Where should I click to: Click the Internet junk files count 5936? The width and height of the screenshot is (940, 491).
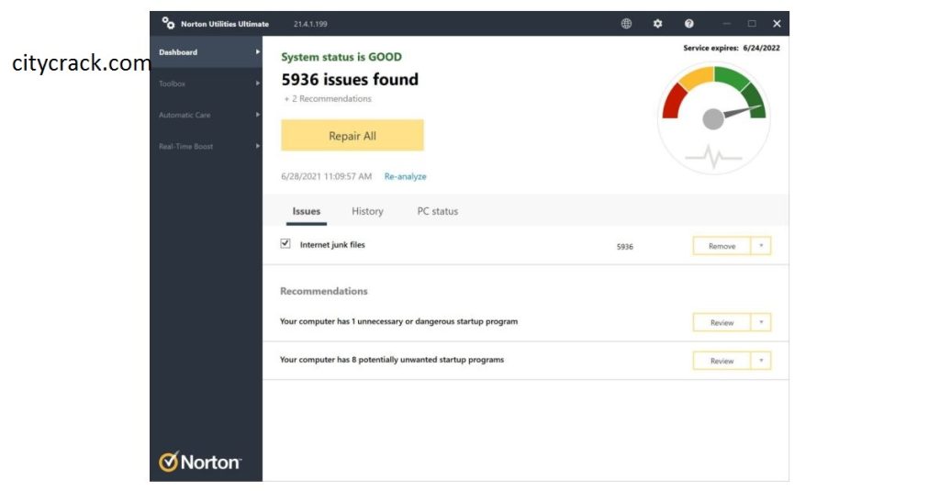coord(624,246)
